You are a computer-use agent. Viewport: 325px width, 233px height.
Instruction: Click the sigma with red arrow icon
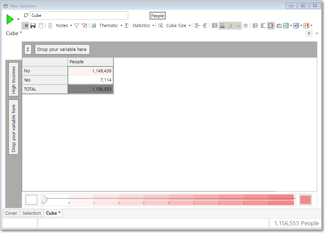205,26
